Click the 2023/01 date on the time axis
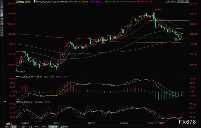 pyautogui.click(x=124, y=123)
